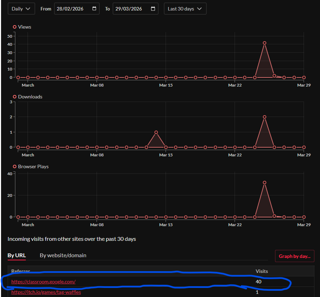The height and width of the screenshot is (297, 320).
Task: Toggle the Browser Plays series legend marker
Action: (x=15, y=167)
